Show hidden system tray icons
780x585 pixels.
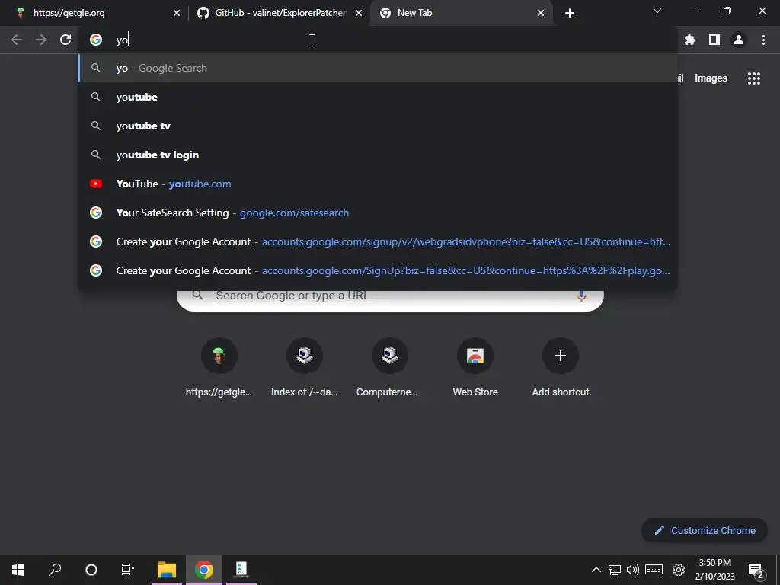point(596,570)
